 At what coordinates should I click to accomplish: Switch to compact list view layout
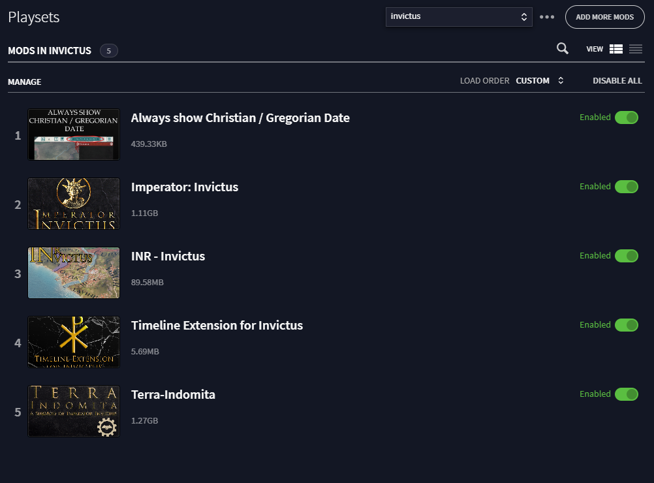click(636, 48)
